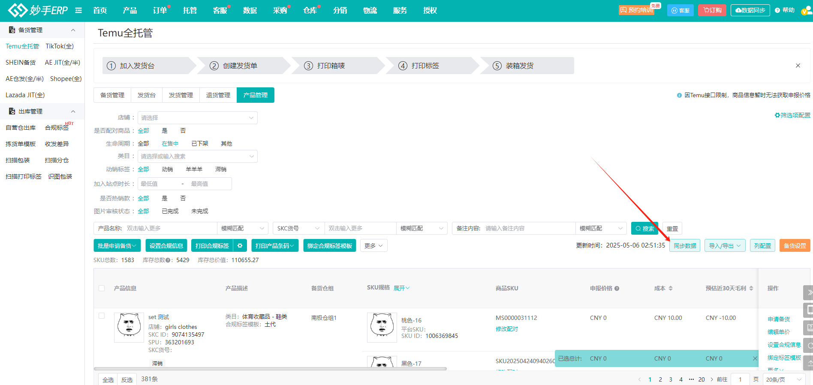This screenshot has width=813, height=385.
Task: Check the set 测试 row checkbox
Action: pyautogui.click(x=102, y=316)
